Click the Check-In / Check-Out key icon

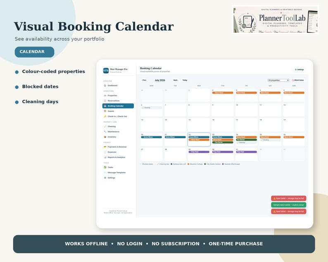pos(105,116)
